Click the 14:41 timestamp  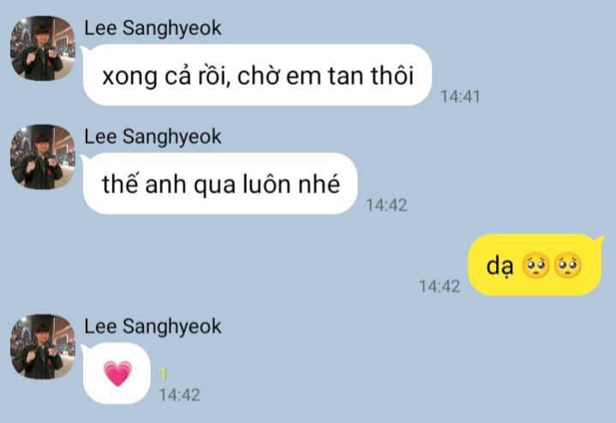[x=460, y=97]
